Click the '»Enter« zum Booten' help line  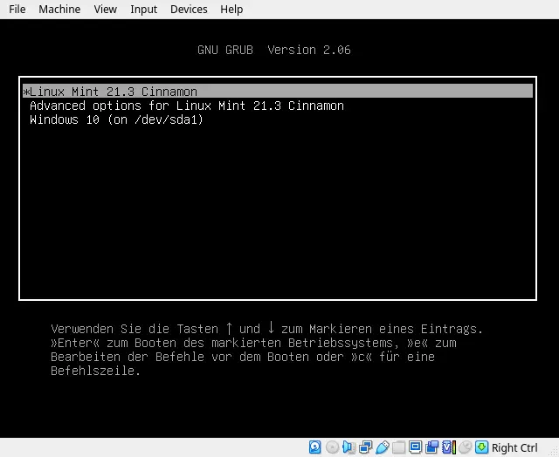coord(253,343)
